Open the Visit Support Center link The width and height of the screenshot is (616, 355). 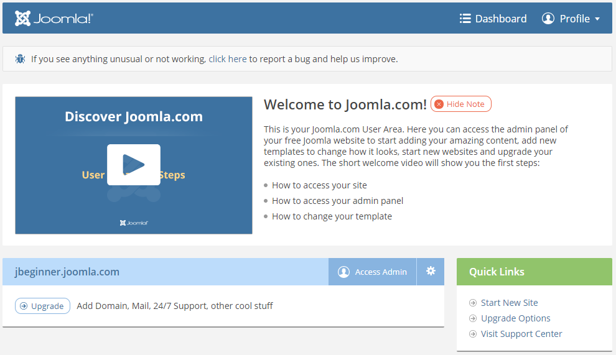[521, 334]
